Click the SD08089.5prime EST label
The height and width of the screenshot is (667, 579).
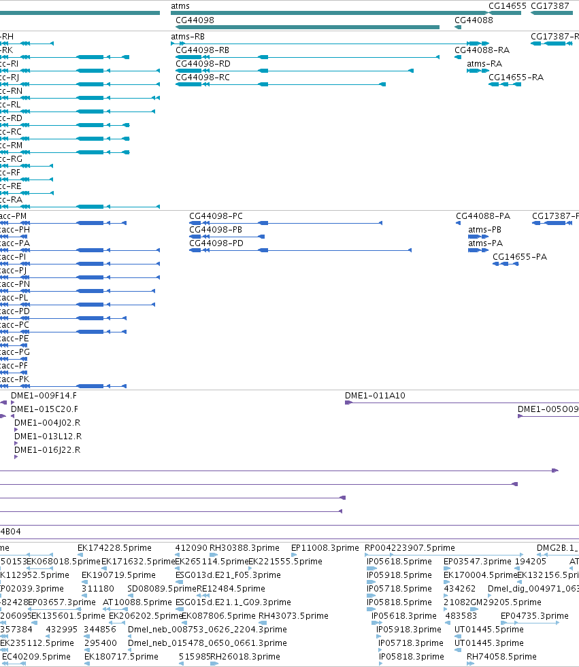point(162,589)
